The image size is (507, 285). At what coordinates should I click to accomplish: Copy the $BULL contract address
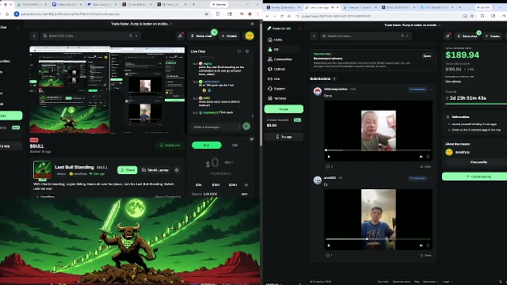click(156, 170)
